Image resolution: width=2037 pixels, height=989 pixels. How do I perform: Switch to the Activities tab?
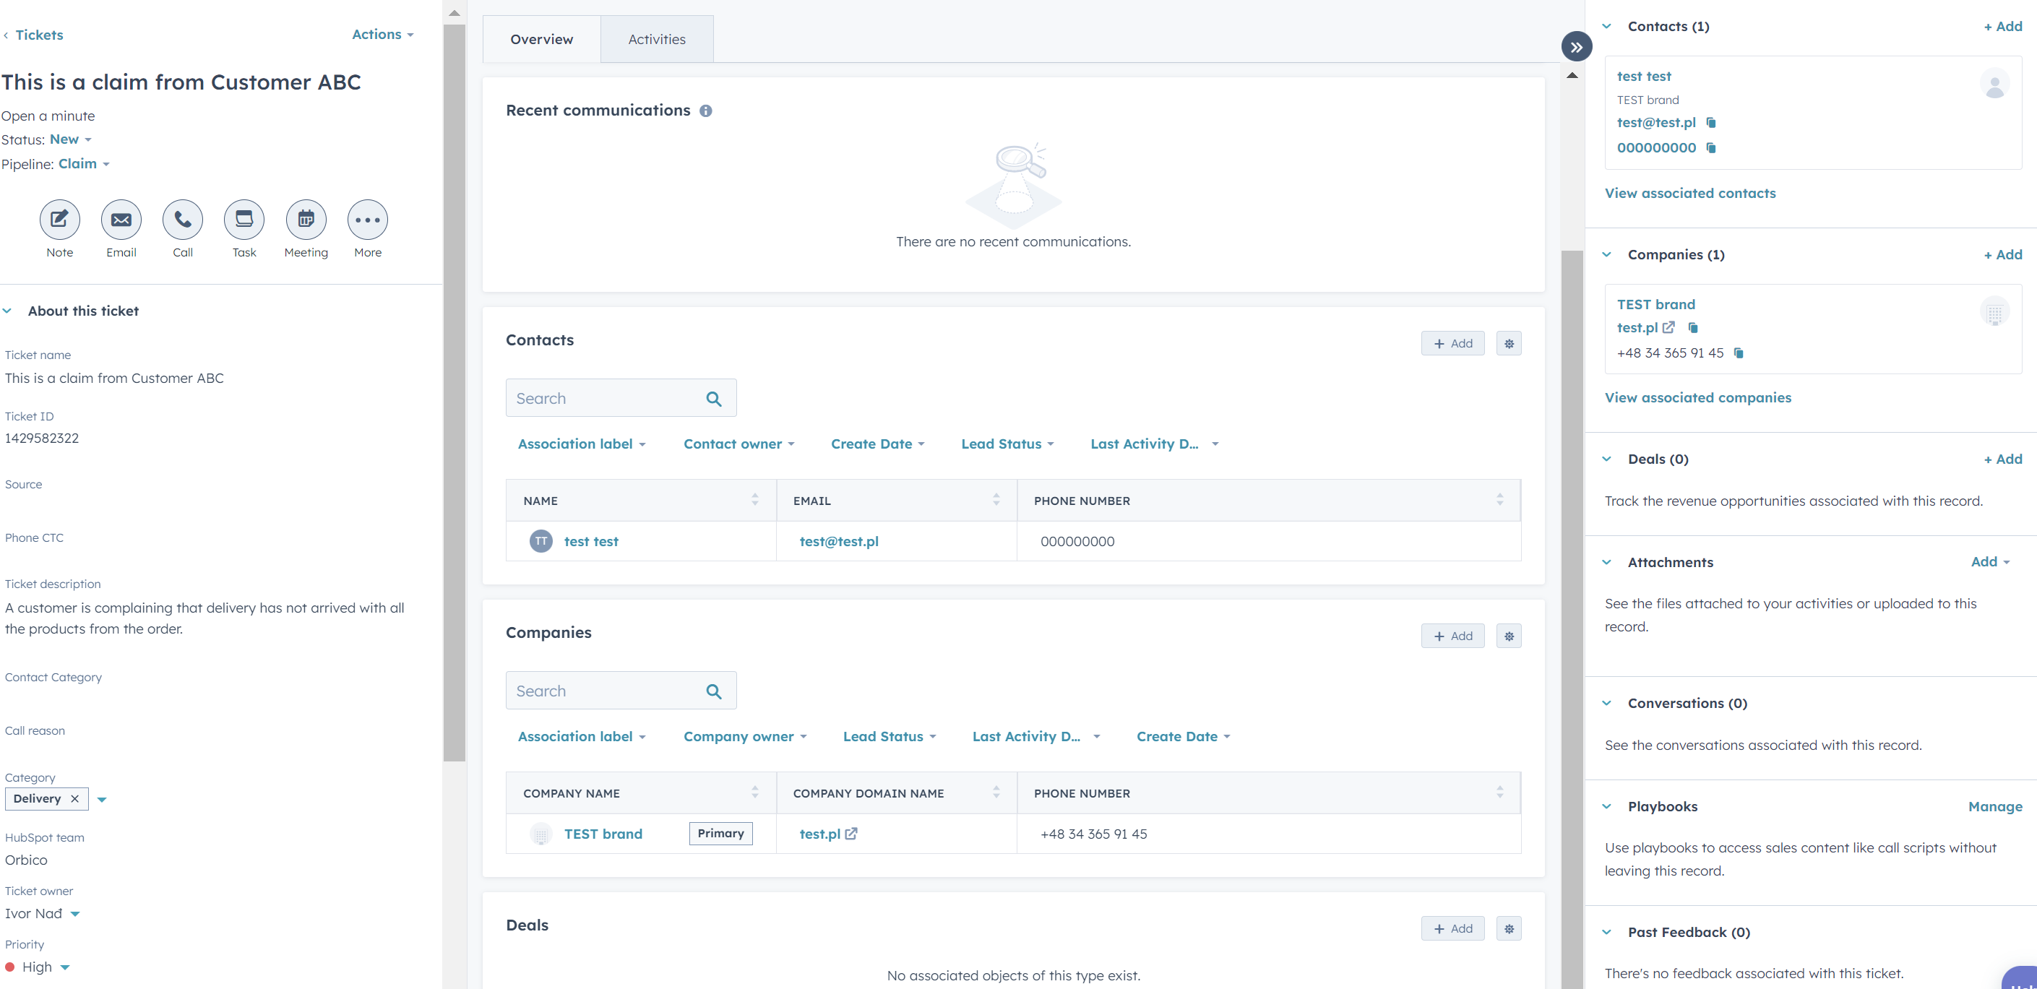pyautogui.click(x=656, y=39)
